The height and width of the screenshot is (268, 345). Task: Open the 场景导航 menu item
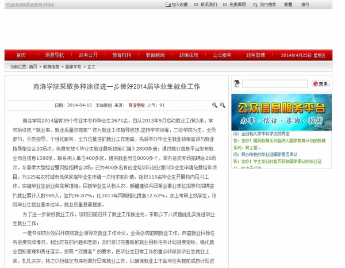click(55, 55)
